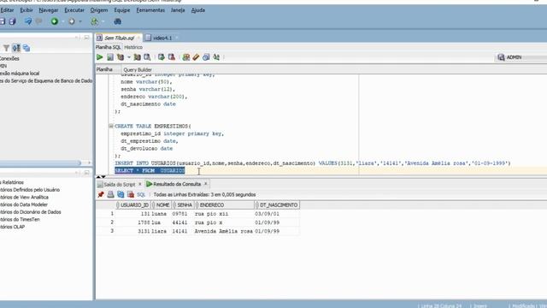Open the SQL Worksheet connection dropdown arrow

coord(103,21)
